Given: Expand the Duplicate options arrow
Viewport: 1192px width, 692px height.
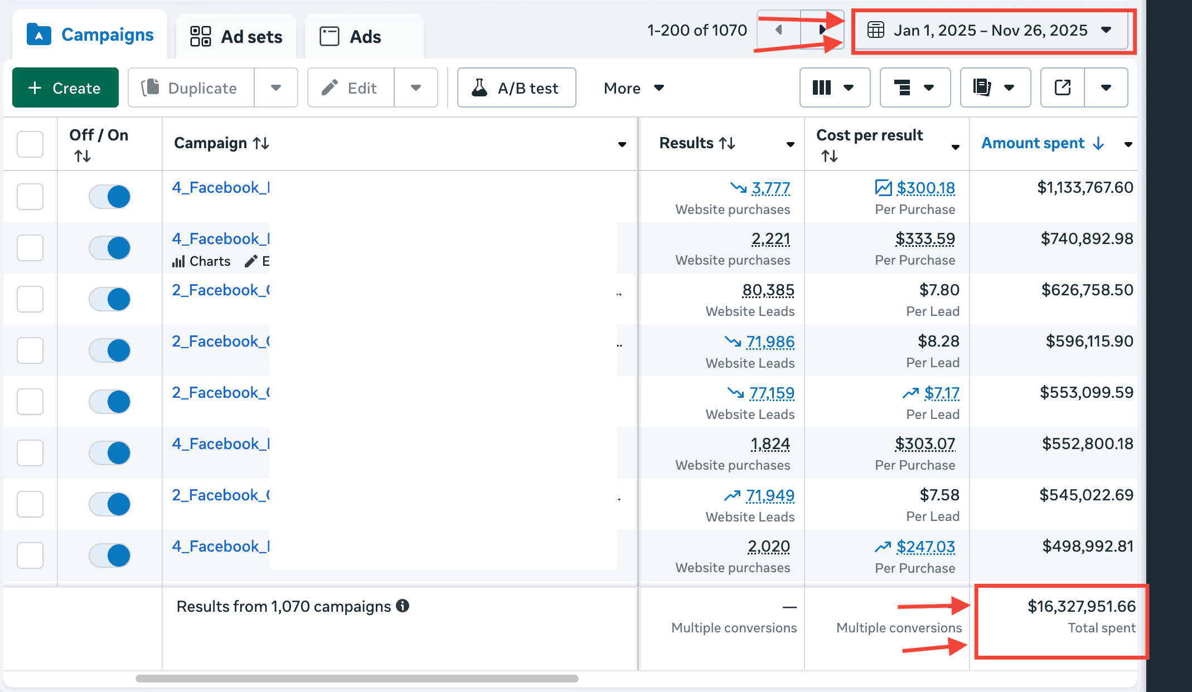Looking at the screenshot, I should point(276,87).
